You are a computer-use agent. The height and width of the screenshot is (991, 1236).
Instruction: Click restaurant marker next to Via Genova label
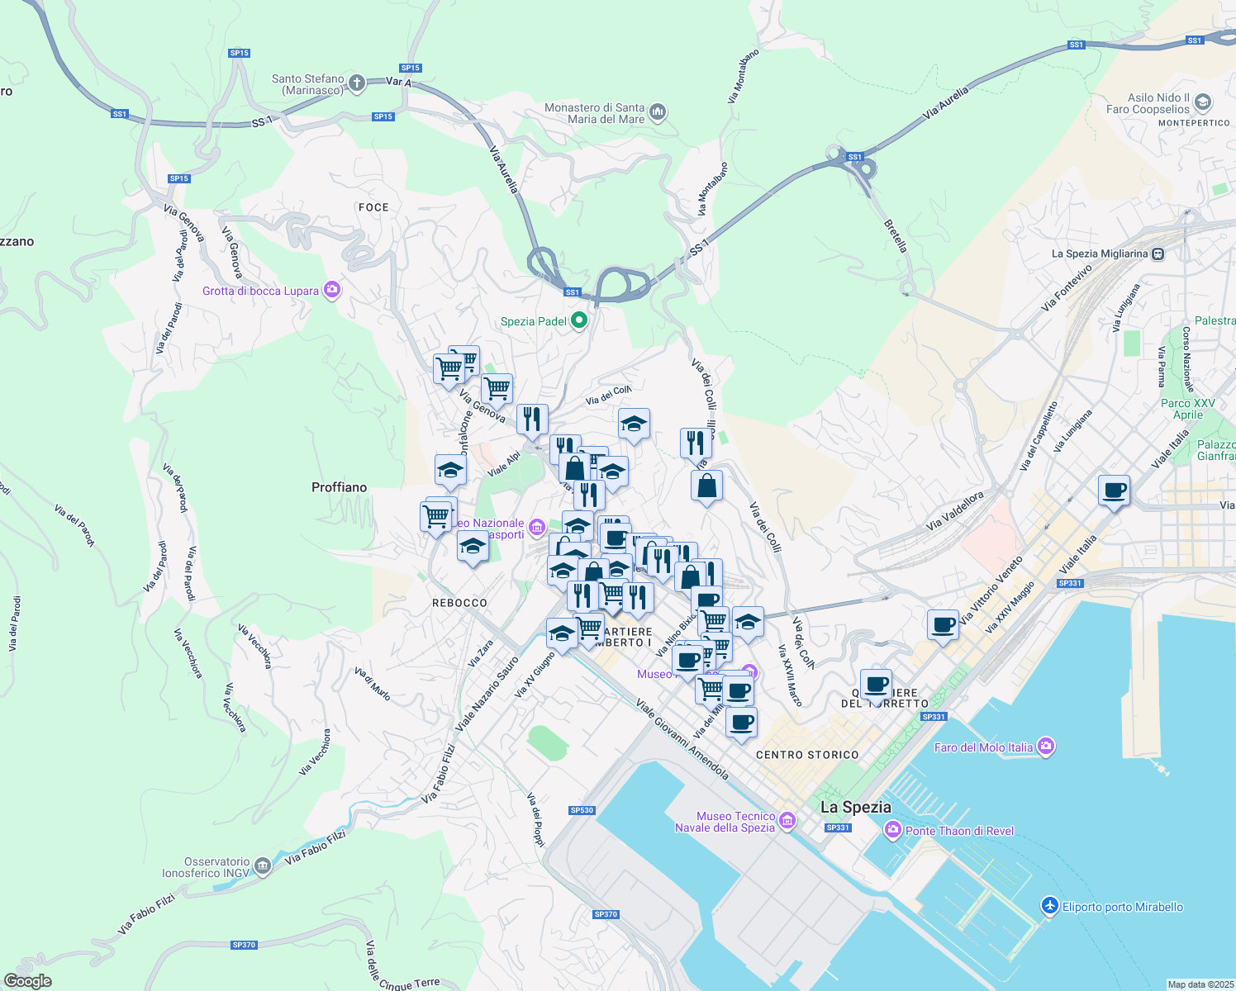click(532, 420)
